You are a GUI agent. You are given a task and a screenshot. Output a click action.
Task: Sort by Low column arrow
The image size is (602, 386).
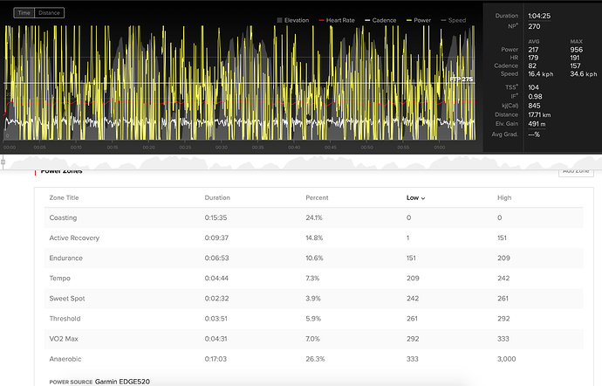click(x=423, y=198)
